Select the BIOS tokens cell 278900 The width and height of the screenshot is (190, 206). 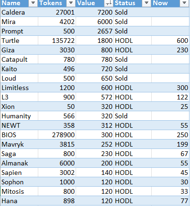point(57,135)
